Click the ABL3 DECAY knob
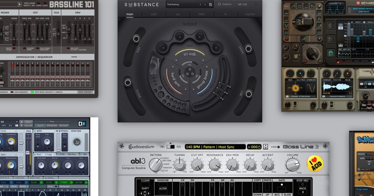This screenshot has width=374, height=196. coord(250,164)
